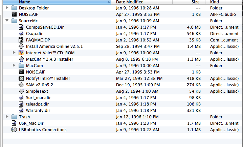Click the NOISE.AIF icon inside SourceMc
The height and width of the screenshot is (147, 243).
click(21, 72)
